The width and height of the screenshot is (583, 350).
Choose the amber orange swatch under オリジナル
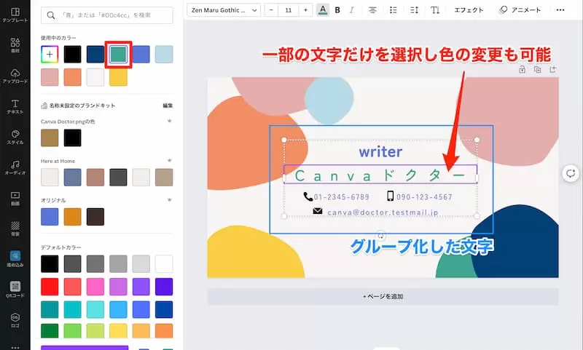pyautogui.click(x=72, y=217)
